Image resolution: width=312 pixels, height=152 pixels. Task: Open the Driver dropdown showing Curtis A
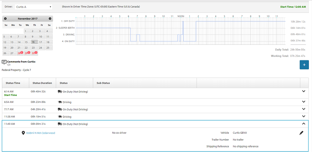(x=34, y=7)
